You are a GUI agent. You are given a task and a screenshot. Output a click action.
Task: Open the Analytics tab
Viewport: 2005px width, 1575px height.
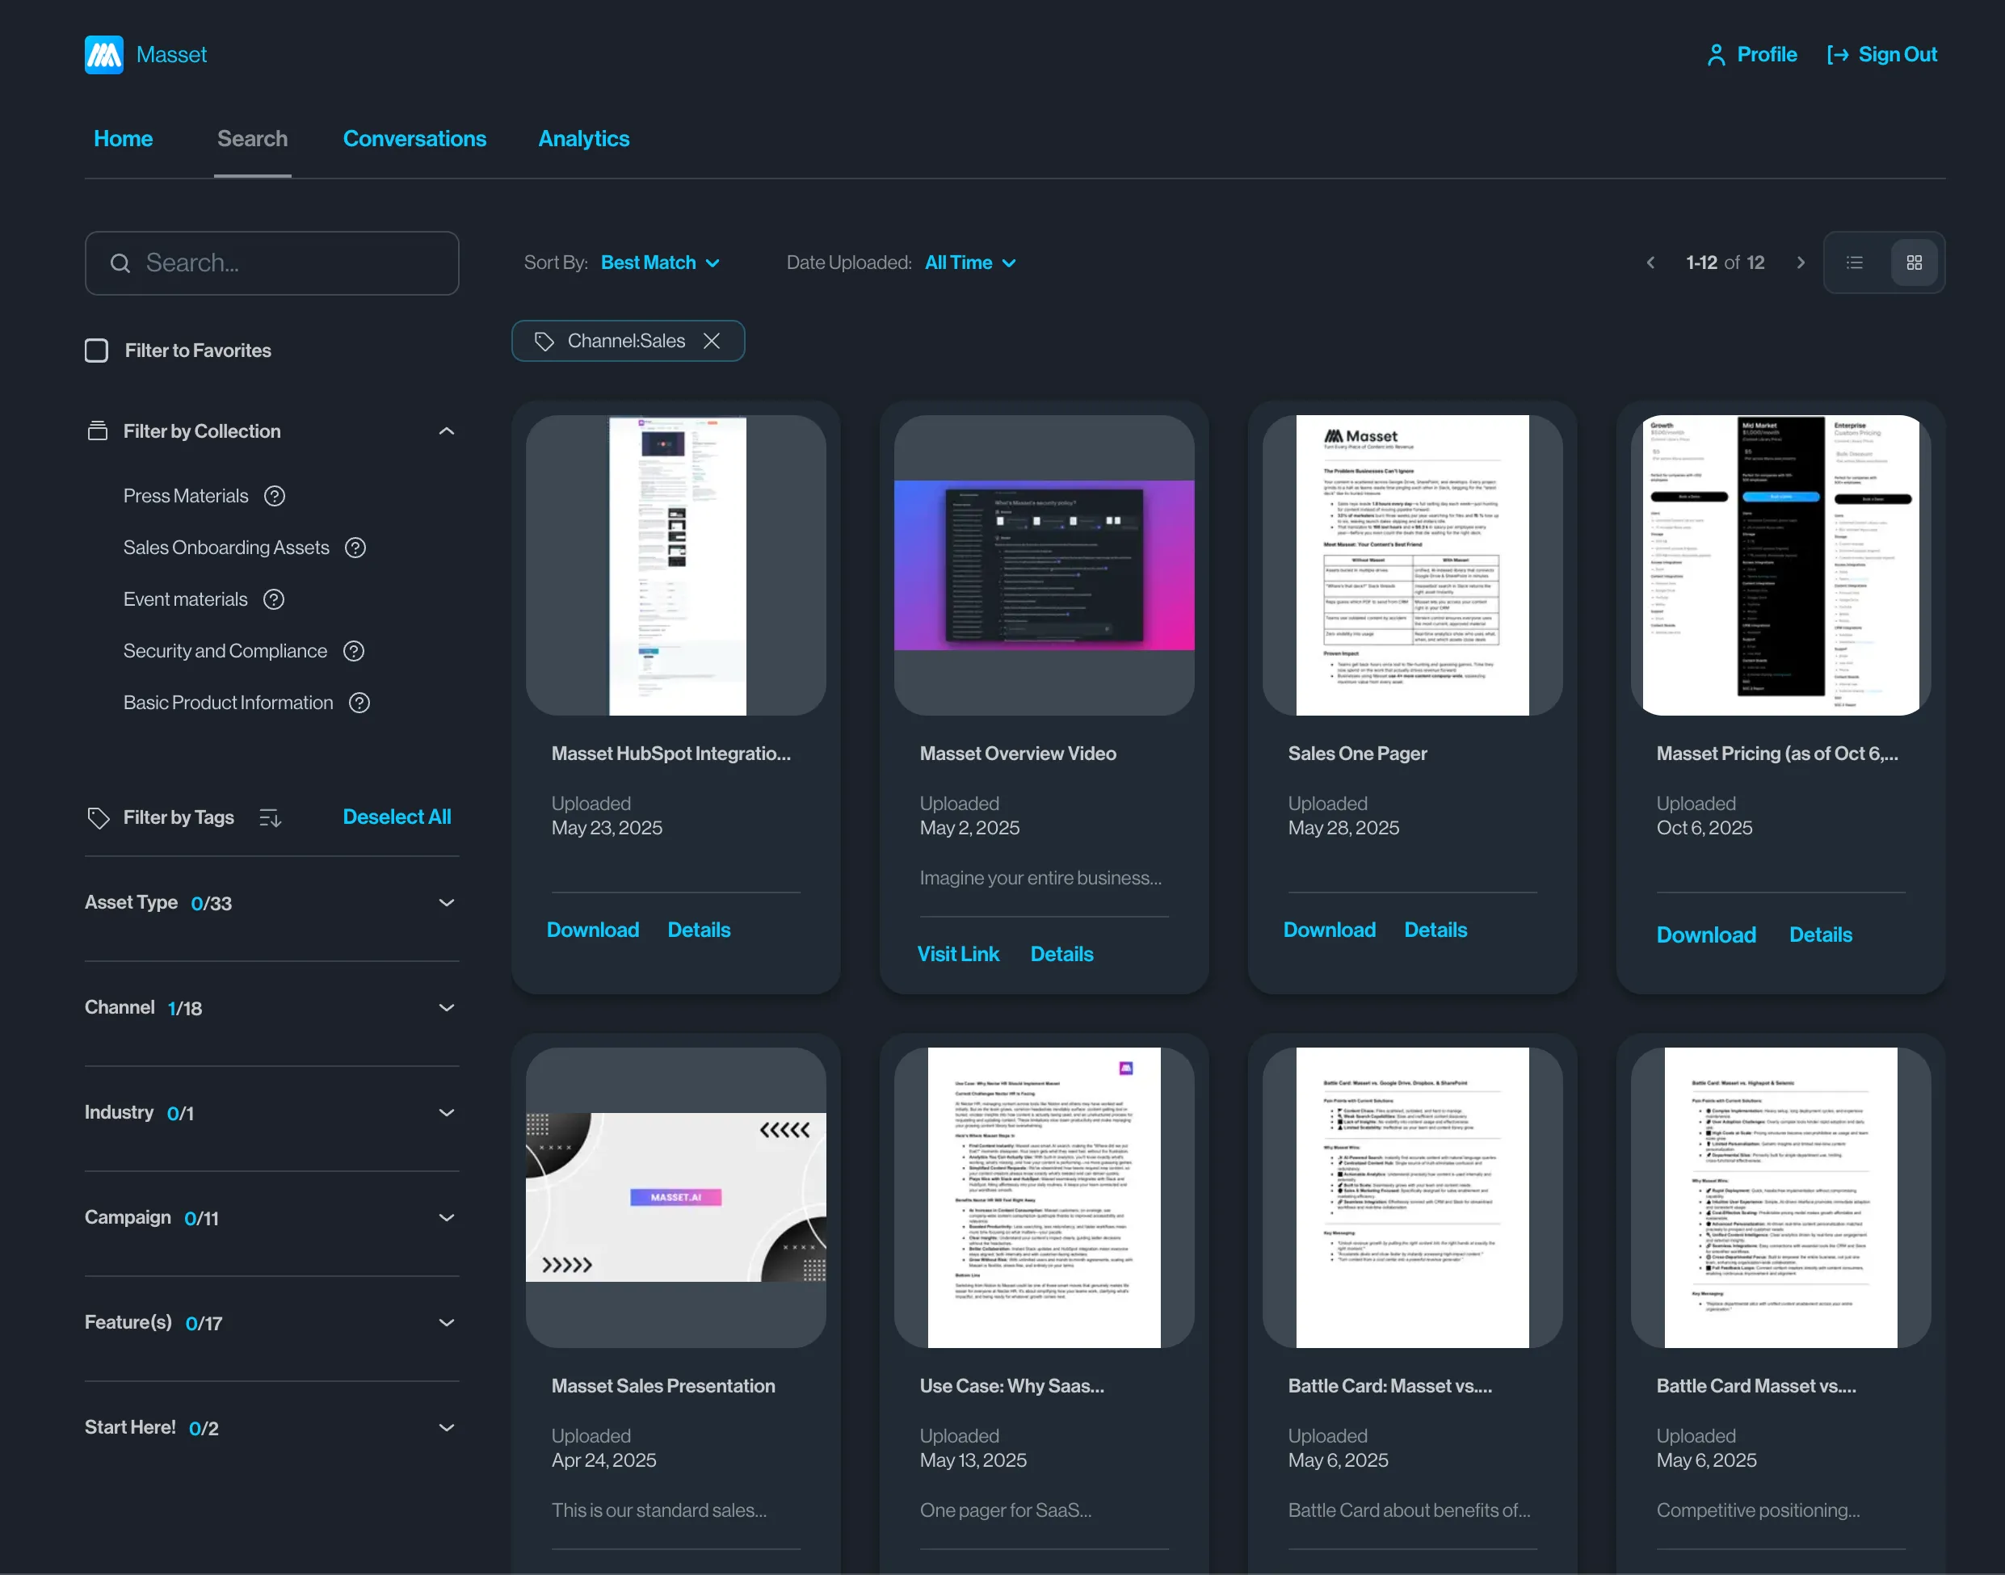(583, 138)
